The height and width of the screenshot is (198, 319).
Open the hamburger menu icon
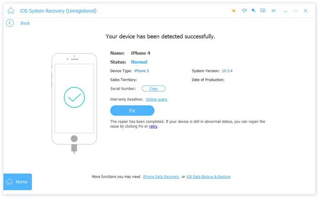click(274, 11)
